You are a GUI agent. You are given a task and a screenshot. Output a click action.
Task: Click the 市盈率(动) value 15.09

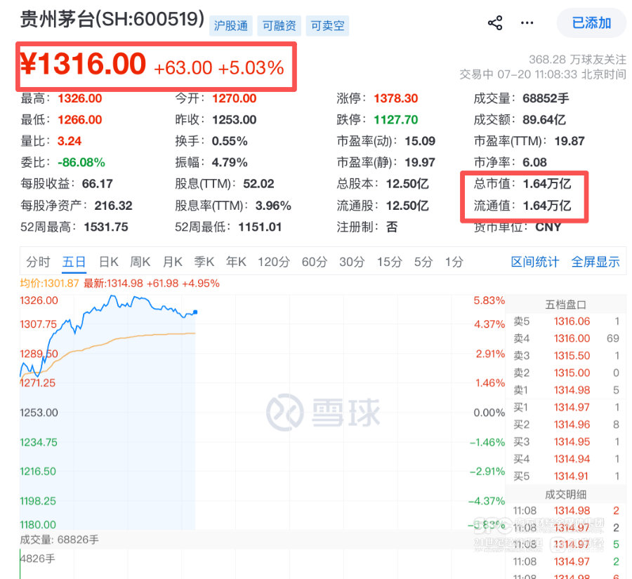(420, 141)
